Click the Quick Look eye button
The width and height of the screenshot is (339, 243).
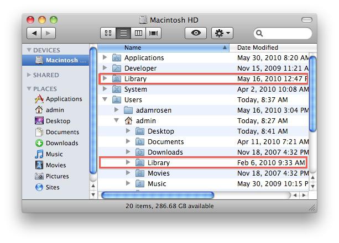pos(196,33)
